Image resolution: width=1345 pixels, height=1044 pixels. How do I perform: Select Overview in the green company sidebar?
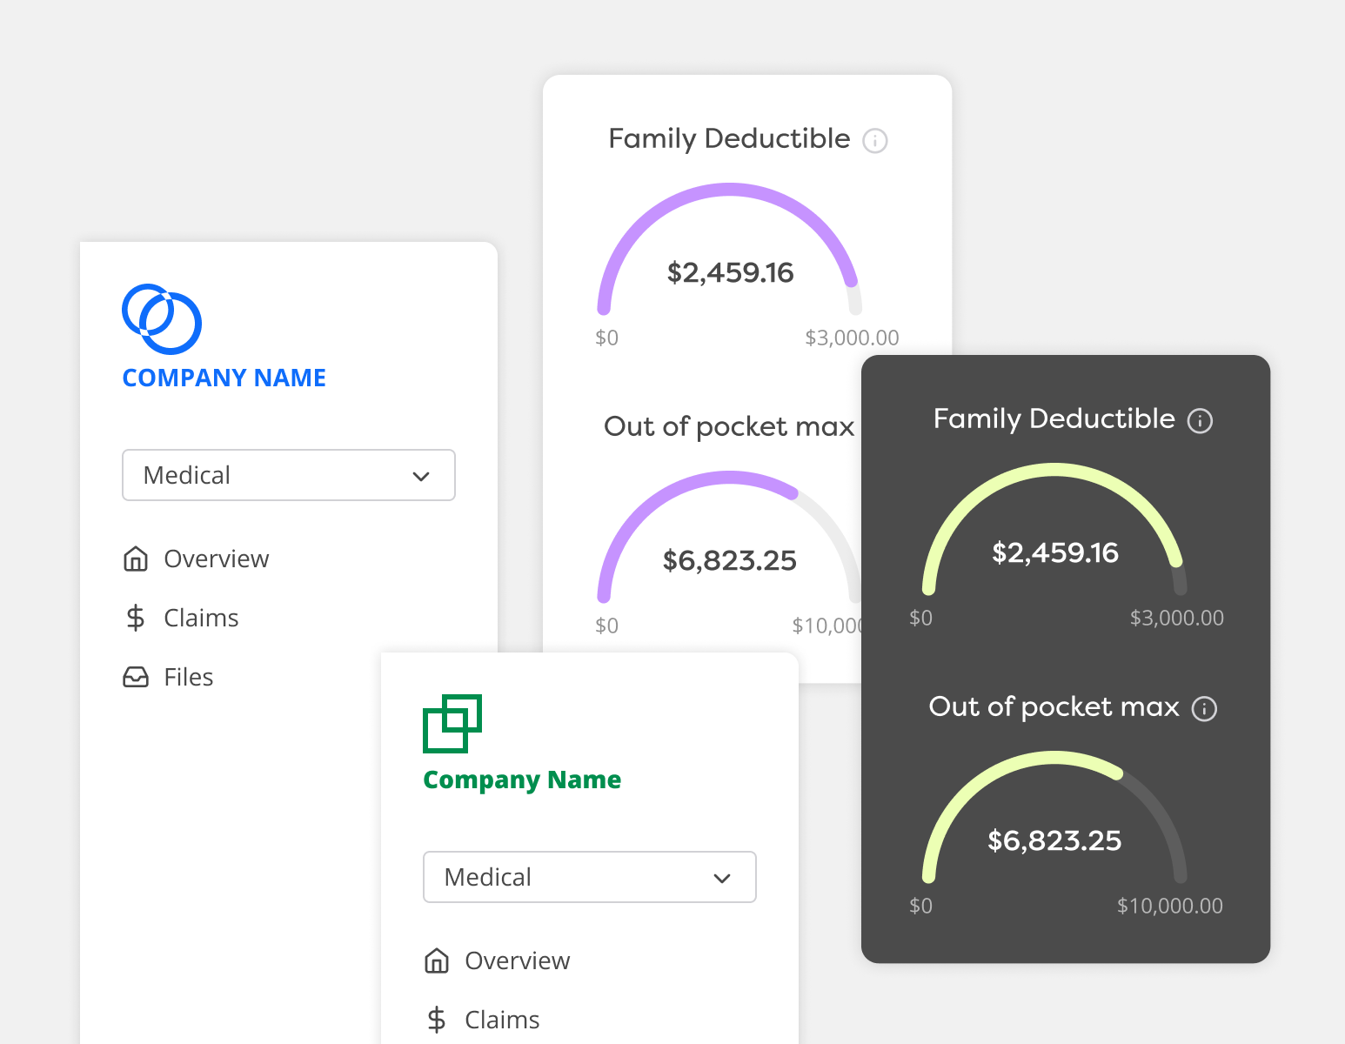(517, 960)
